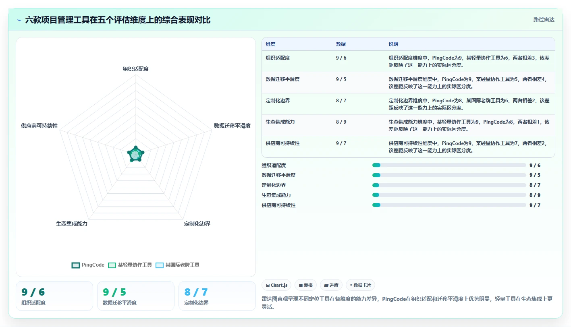This screenshot has height=327, width=571.
Task: Click the 数据卡片 tag
Action: pos(360,285)
